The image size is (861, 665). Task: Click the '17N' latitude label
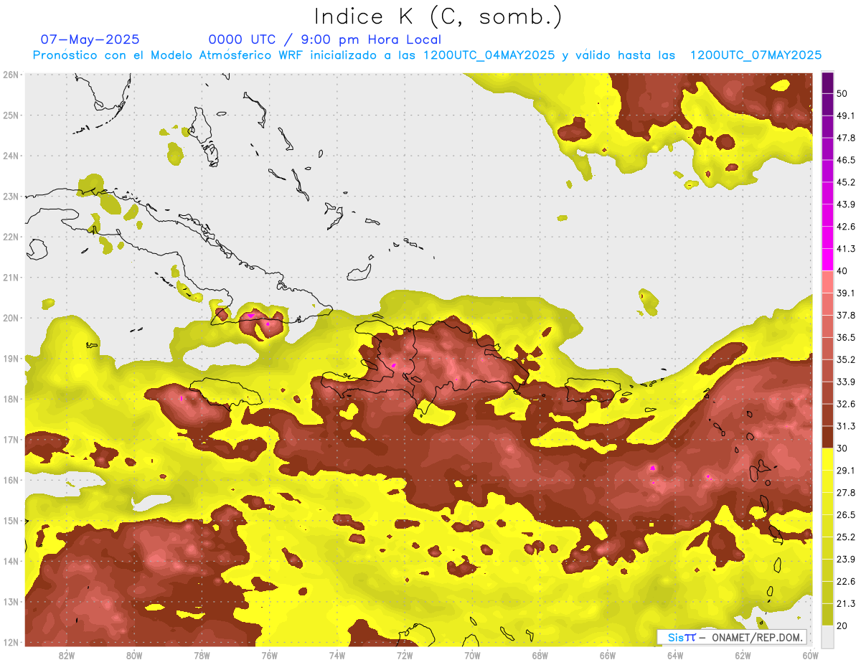pos(11,439)
